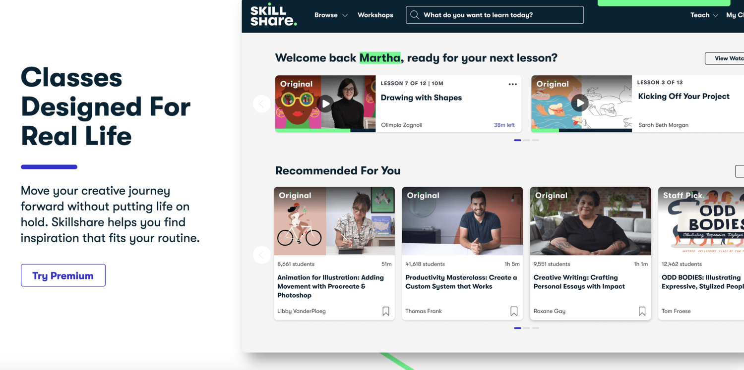Open the Productivity Masterclass thumbnail

tap(462, 221)
